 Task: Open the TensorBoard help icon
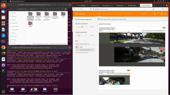click(x=165, y=14)
